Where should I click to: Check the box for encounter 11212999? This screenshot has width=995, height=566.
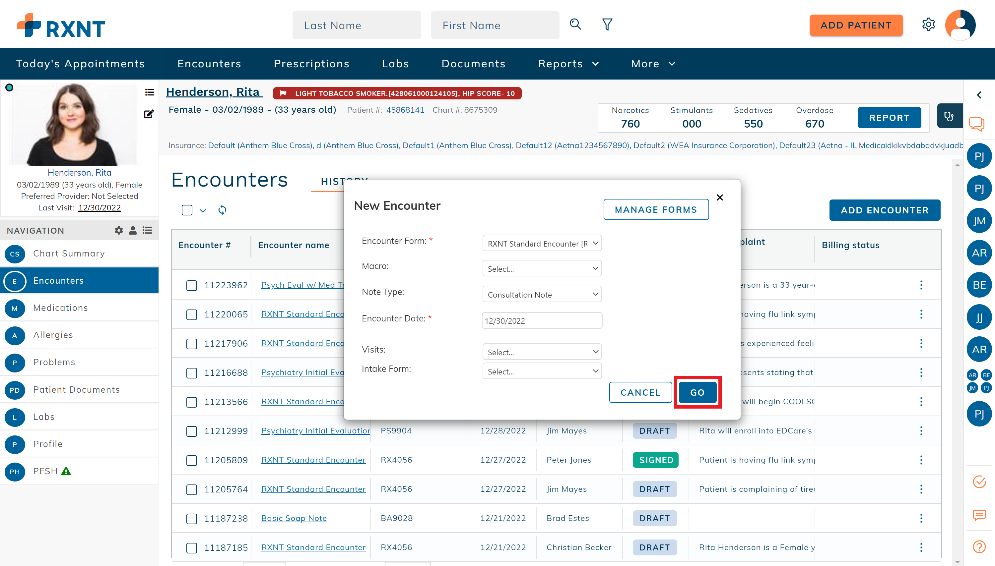pos(191,431)
